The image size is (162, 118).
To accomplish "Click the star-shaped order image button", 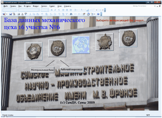I will 105,42.
